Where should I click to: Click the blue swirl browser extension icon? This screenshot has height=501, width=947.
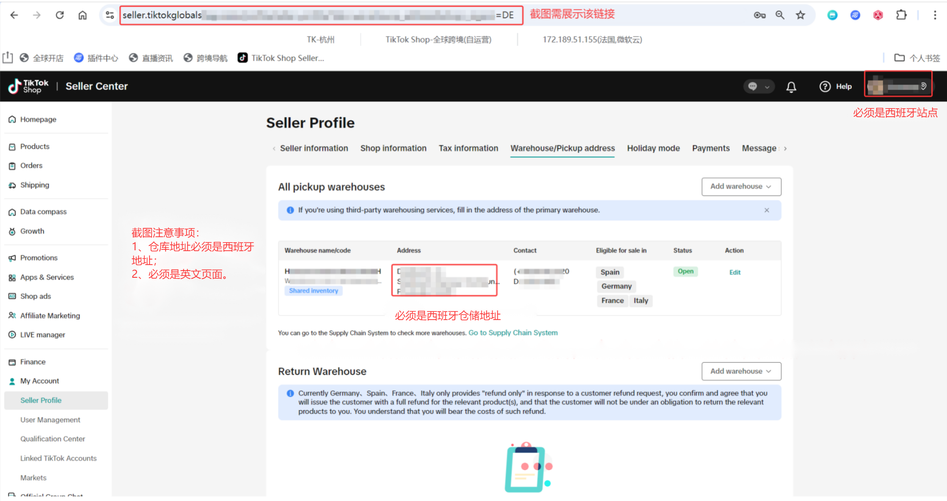tap(855, 15)
